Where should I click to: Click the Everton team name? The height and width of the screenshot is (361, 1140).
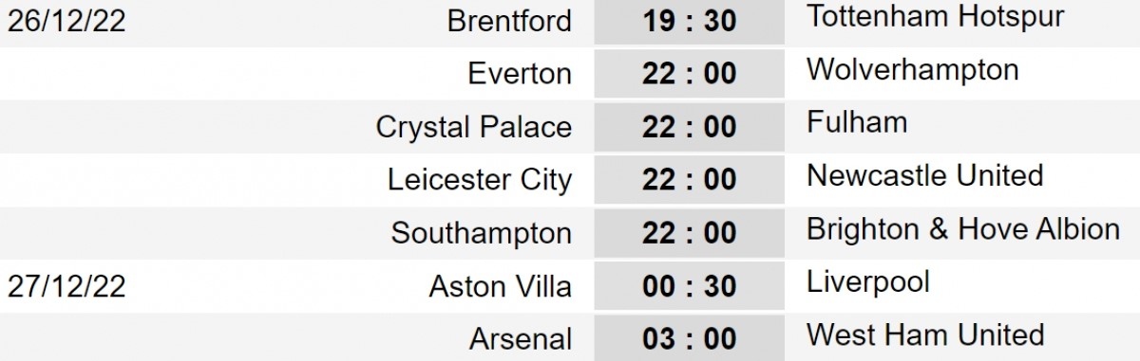(x=521, y=74)
